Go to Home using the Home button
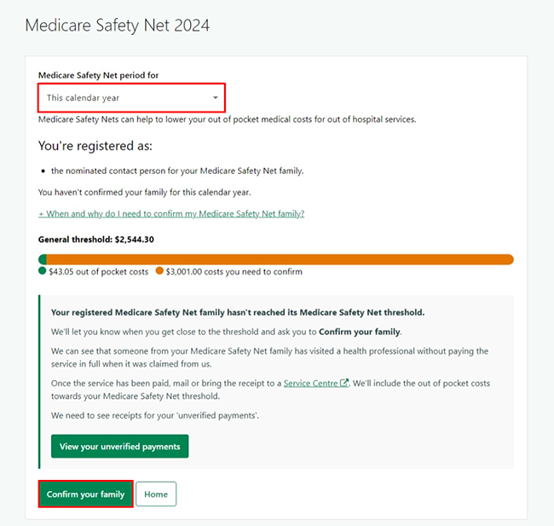 pos(156,494)
